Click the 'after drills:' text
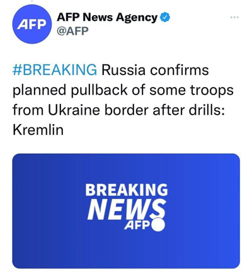This screenshot has height=276, width=252. click(189, 110)
